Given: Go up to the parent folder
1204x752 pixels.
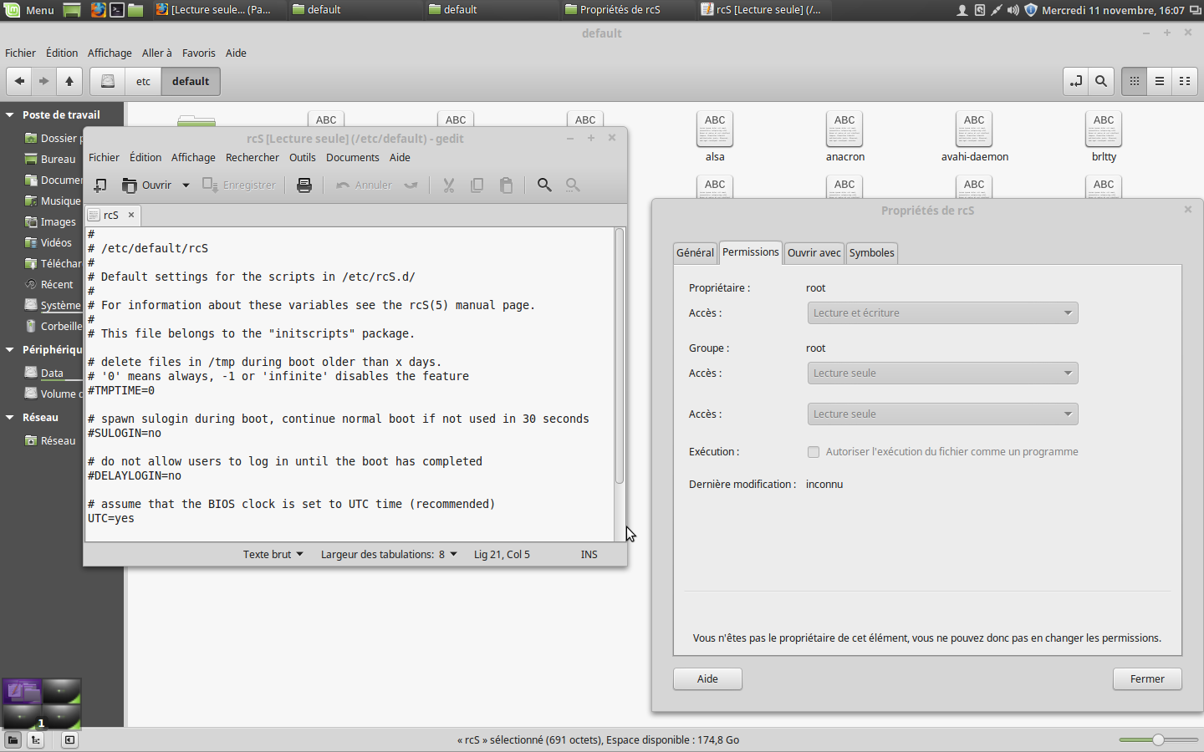Looking at the screenshot, I should click(69, 81).
